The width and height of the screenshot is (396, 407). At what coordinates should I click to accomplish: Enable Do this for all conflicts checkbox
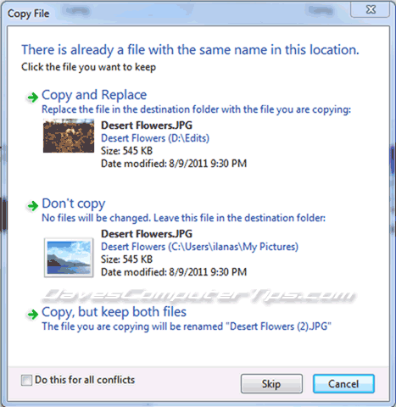pos(26,380)
